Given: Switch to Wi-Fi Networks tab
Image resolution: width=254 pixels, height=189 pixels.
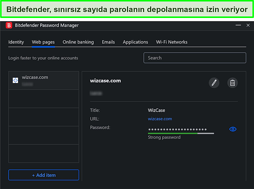Looking at the screenshot, I should click(x=172, y=42).
